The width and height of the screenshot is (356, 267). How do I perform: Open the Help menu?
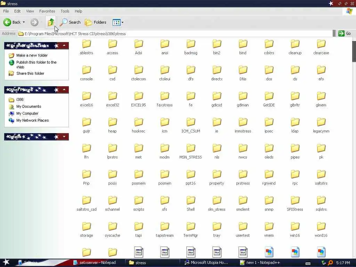(78, 11)
